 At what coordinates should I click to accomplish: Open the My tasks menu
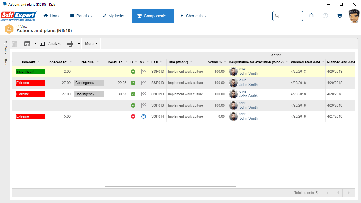(115, 16)
